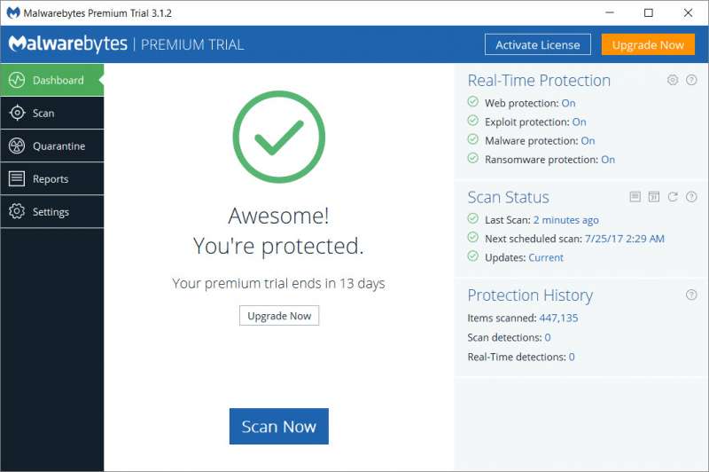Click help icon beside Scan Status
The width and height of the screenshot is (709, 472).
pos(691,197)
